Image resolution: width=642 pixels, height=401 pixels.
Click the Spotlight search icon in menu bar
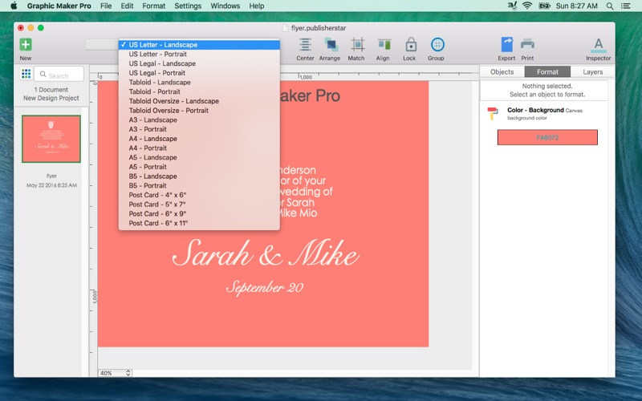(610, 6)
